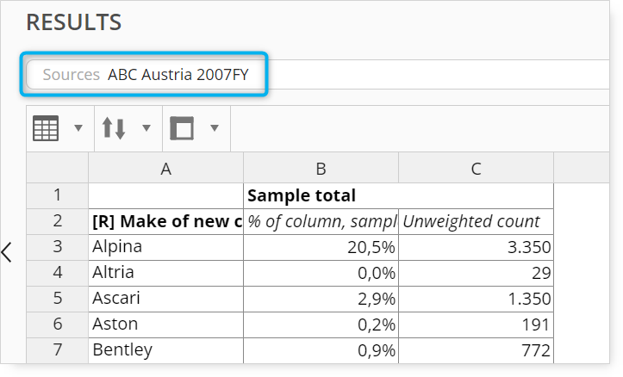Viewport: 623px width, 377px height.
Task: Select row 1 header
Action: pos(57,195)
